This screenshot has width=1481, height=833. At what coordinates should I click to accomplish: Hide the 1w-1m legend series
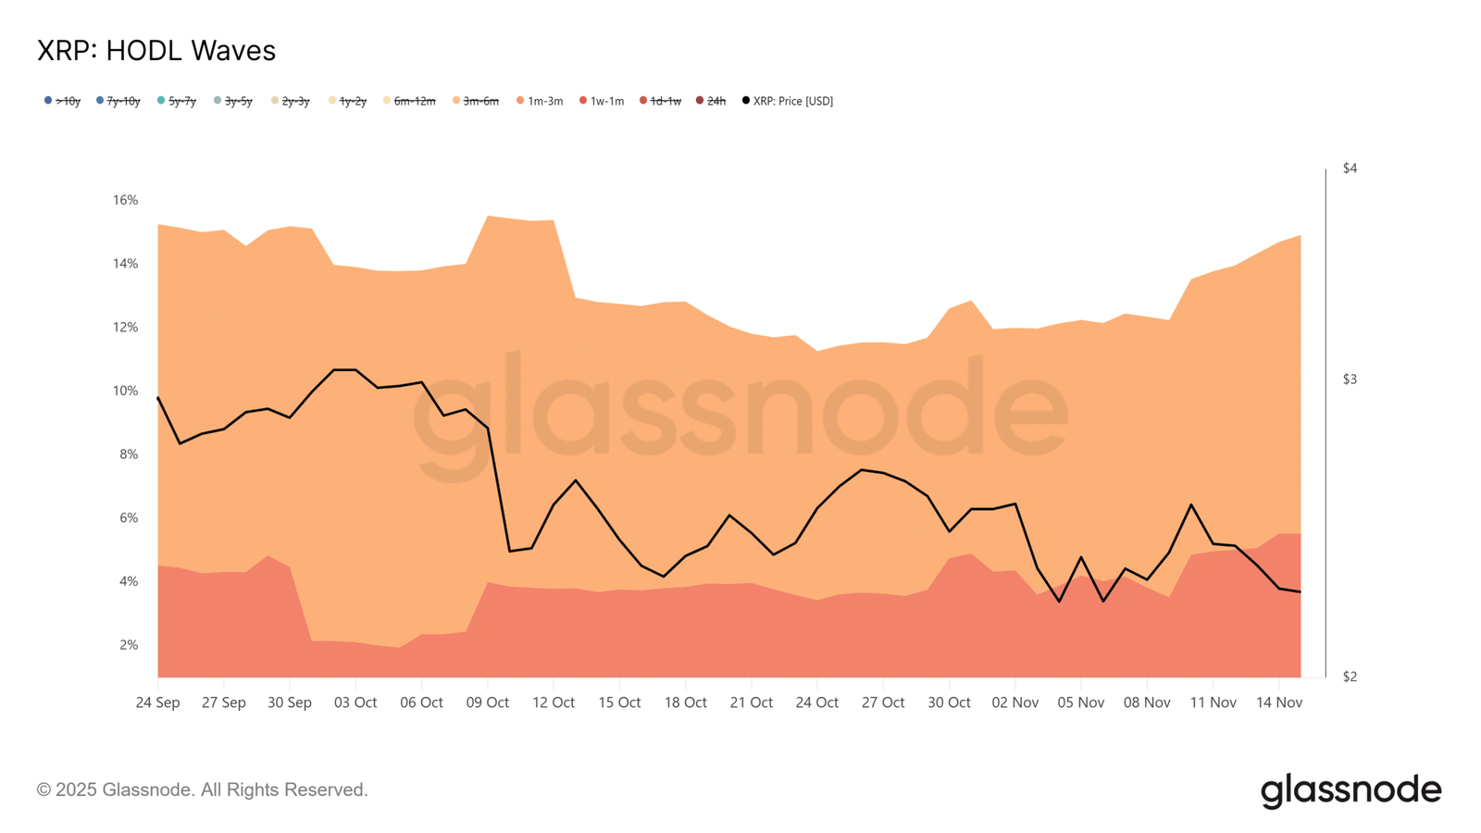coord(602,101)
